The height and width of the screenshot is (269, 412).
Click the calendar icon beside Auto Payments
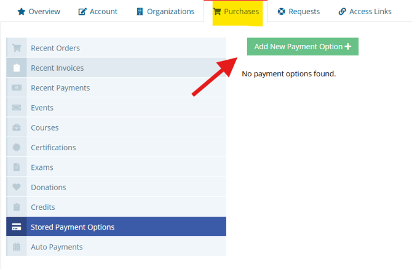[17, 247]
